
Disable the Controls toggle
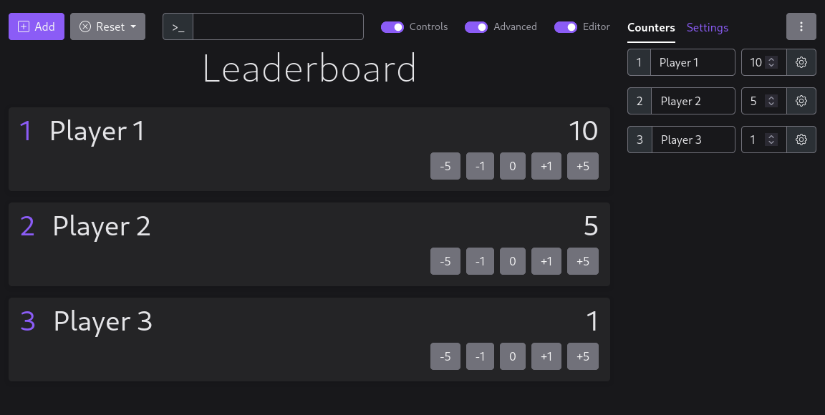click(392, 27)
